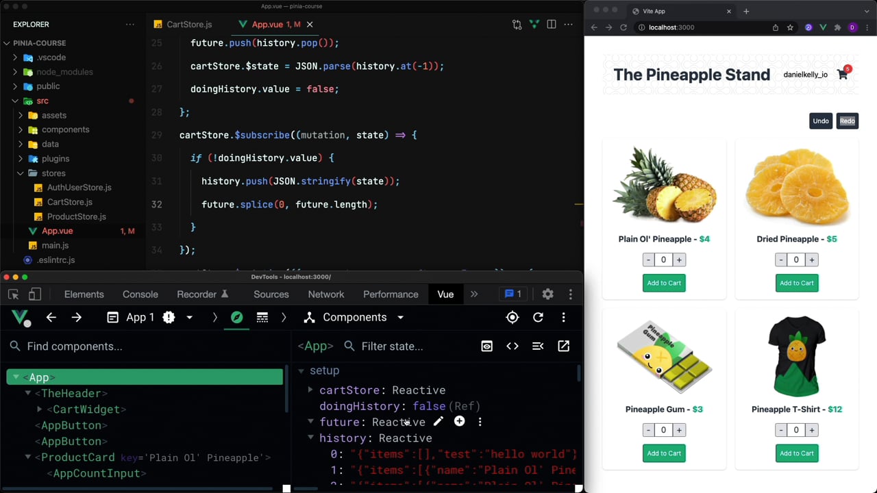
Task: Open the Vue extension icon in editor title bar
Action: tap(534, 25)
